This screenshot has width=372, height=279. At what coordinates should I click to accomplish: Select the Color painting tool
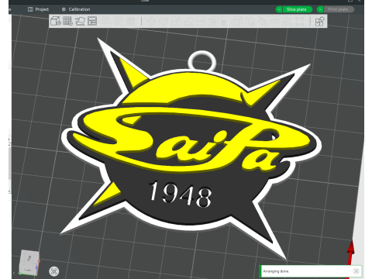click(x=262, y=21)
